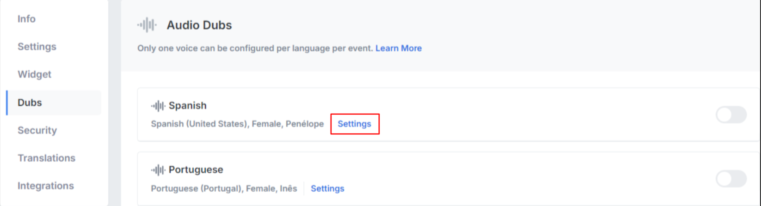Click the Audio Dubs heading
This screenshot has width=761, height=206.
click(199, 25)
